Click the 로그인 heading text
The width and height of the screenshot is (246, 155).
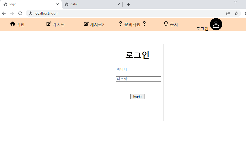tap(137, 55)
